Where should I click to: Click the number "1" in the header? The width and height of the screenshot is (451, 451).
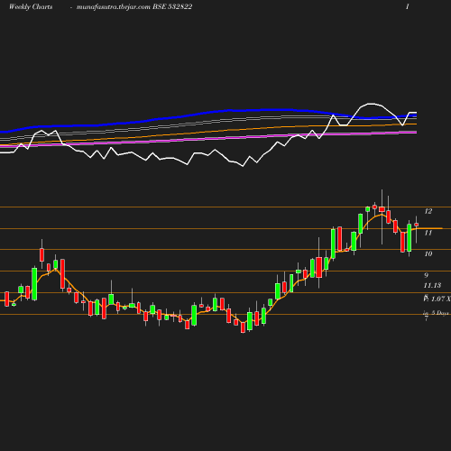(x=408, y=6)
